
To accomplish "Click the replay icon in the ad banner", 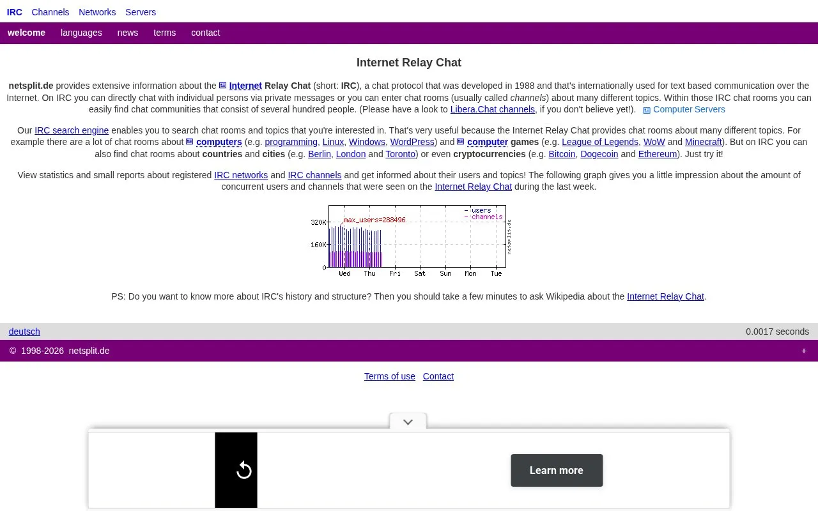I will (243, 471).
